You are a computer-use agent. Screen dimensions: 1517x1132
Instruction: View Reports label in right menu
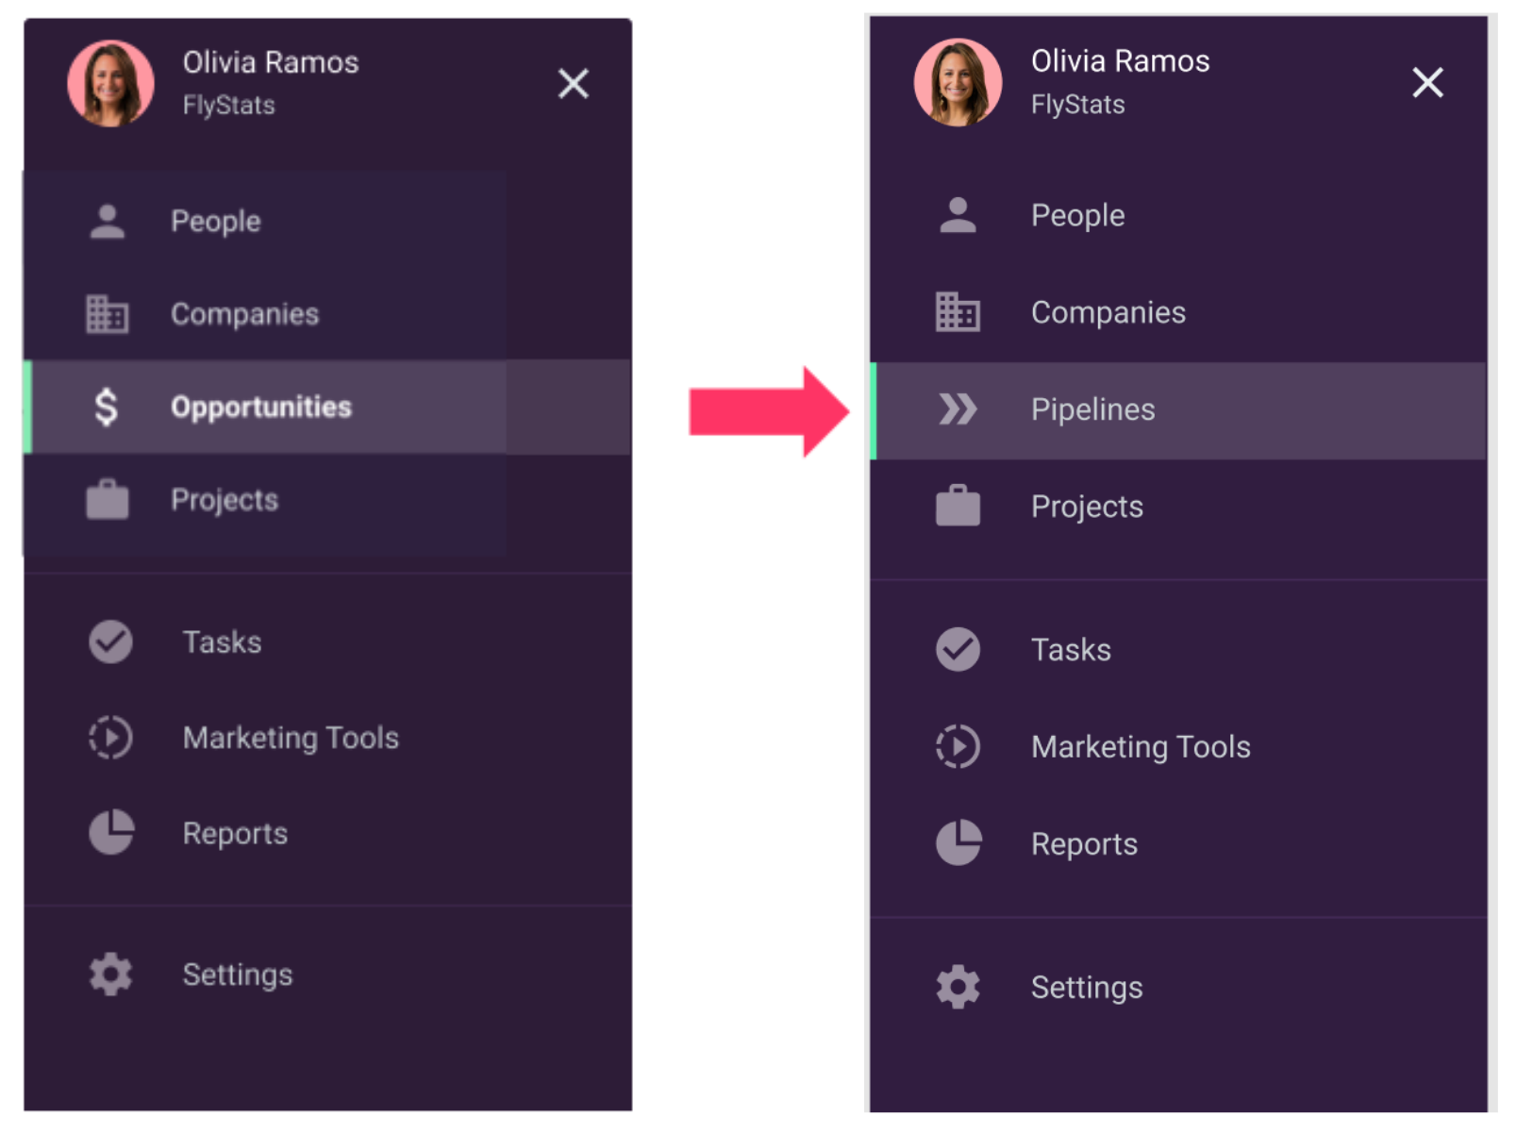pyautogui.click(x=1084, y=844)
